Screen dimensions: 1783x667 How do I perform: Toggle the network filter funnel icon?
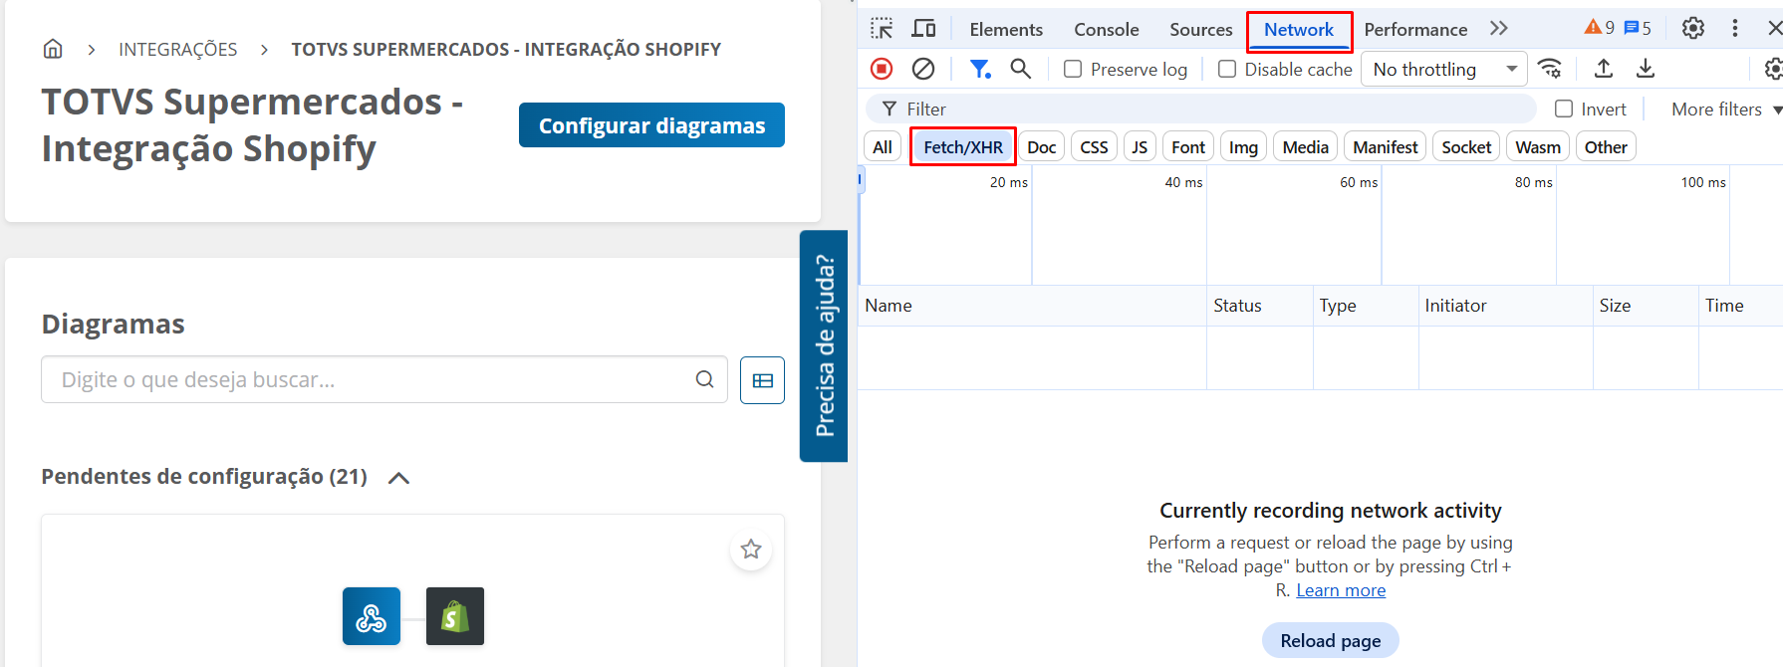980,69
